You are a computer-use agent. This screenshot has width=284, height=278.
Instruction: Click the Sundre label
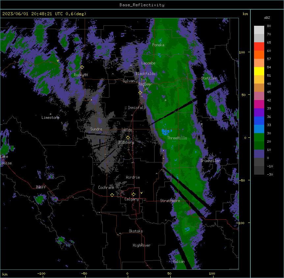[96, 129]
